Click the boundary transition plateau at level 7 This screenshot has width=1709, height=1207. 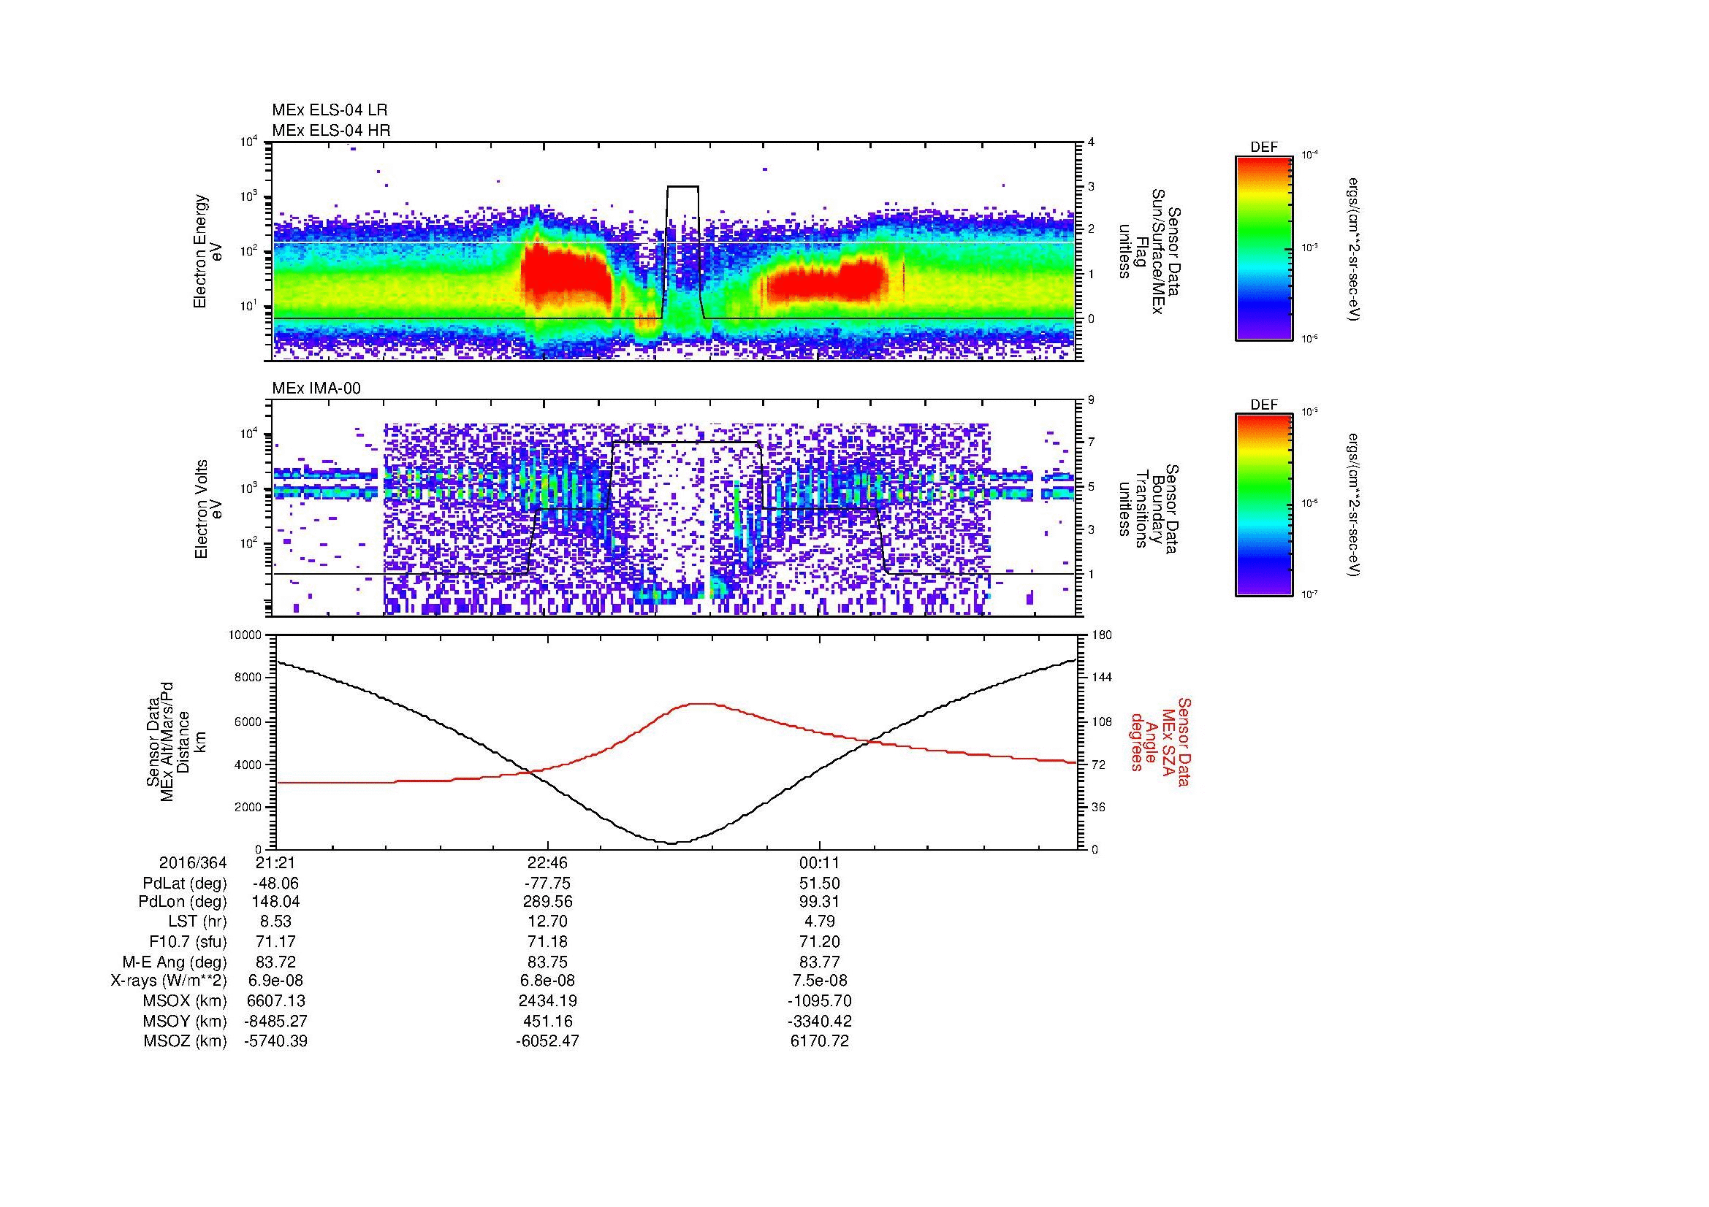click(x=685, y=442)
